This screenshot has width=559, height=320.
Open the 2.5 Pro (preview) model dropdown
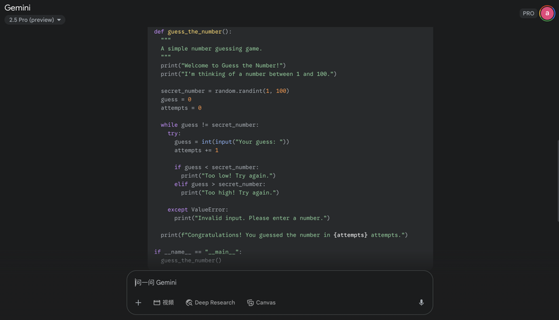tap(35, 20)
